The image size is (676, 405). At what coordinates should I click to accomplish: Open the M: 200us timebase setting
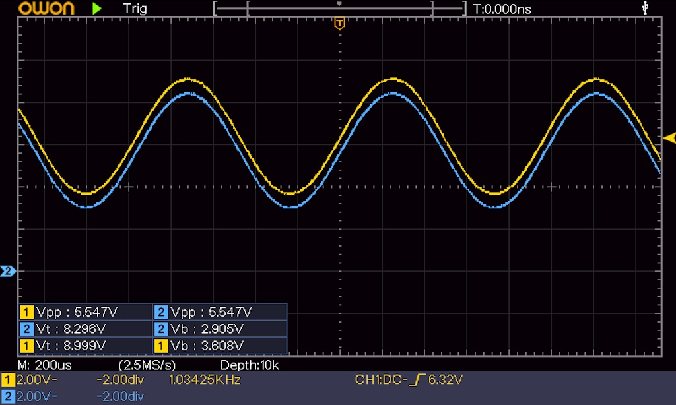[x=45, y=365]
